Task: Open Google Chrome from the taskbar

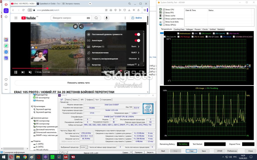Action: pyautogui.click(x=25, y=157)
